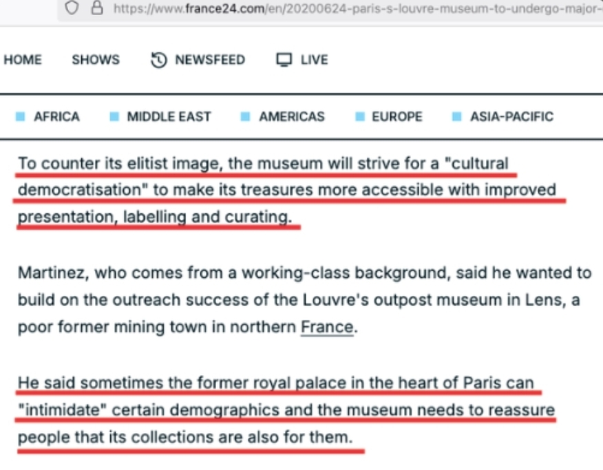Click the word "Martinez," in the article

point(54,273)
